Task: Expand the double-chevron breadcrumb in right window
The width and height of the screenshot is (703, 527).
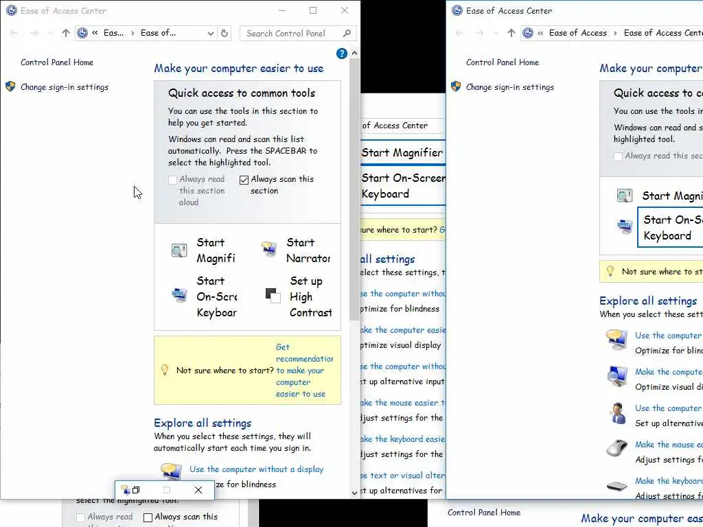Action: coord(541,33)
